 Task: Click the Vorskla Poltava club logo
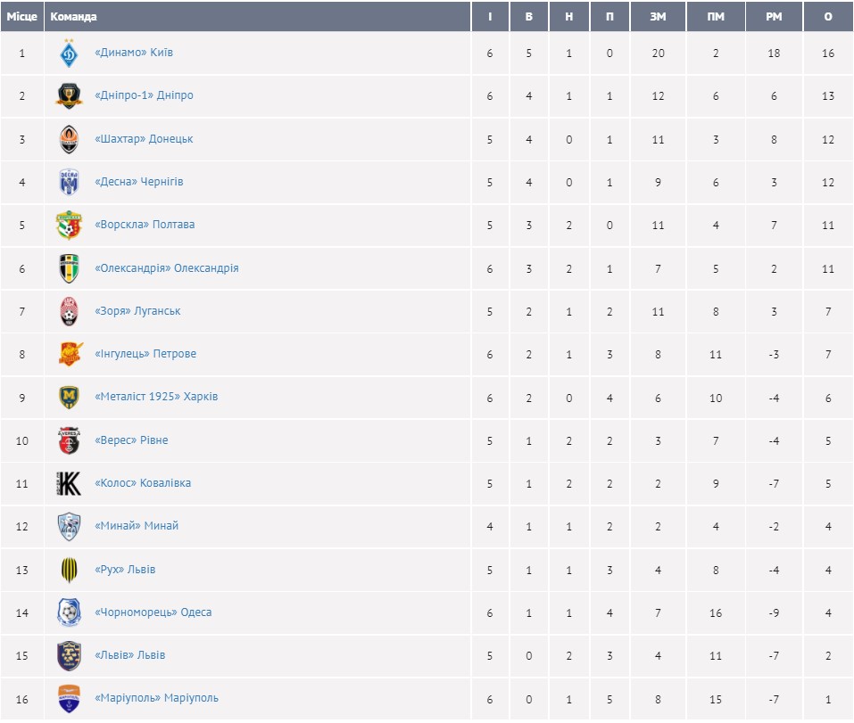(x=69, y=226)
